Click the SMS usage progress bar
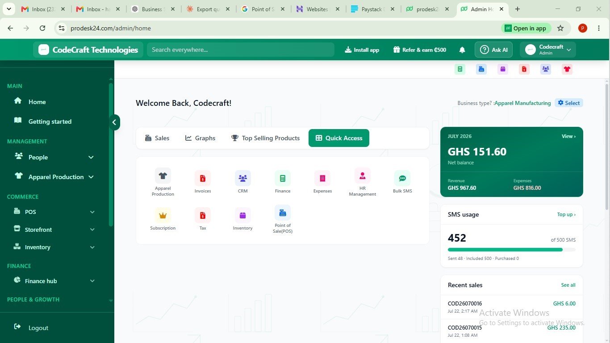The width and height of the screenshot is (610, 343). tap(512, 250)
